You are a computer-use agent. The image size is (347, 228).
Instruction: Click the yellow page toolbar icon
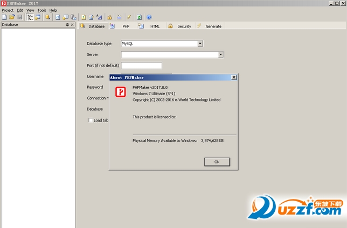(84, 17)
